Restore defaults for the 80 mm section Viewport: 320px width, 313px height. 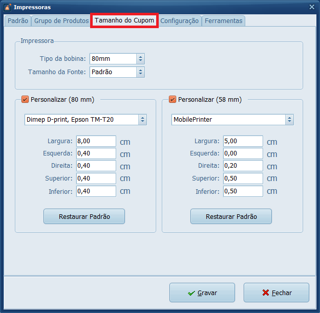click(x=84, y=216)
